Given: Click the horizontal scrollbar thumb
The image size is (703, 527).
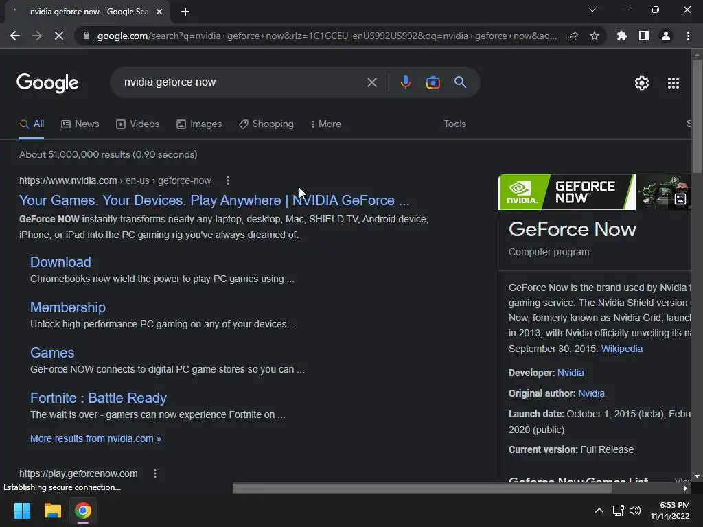Looking at the screenshot, I should pyautogui.click(x=422, y=488).
